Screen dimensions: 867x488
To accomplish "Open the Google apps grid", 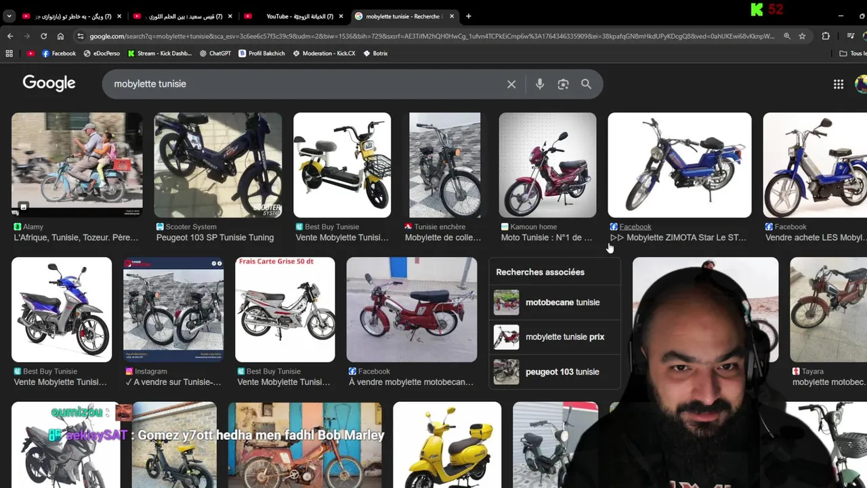I will [x=839, y=84].
